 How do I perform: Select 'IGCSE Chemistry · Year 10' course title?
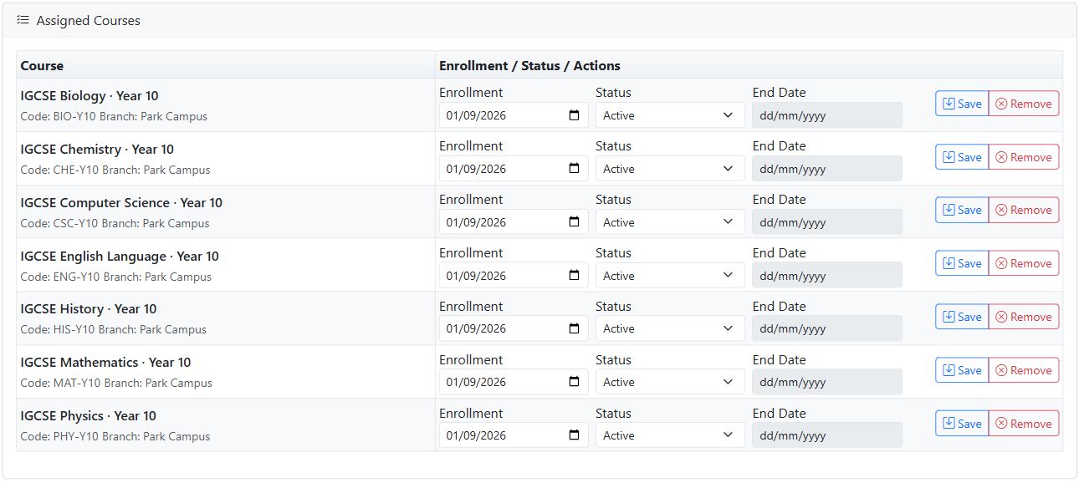pyautogui.click(x=97, y=150)
